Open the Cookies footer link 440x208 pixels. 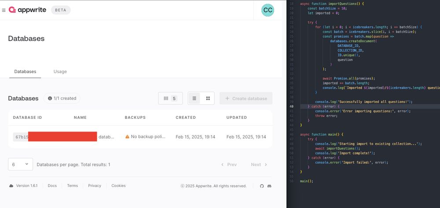(118, 186)
